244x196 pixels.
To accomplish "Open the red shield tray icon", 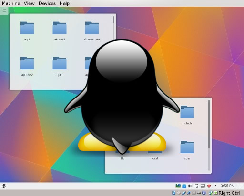I will click(209, 186).
